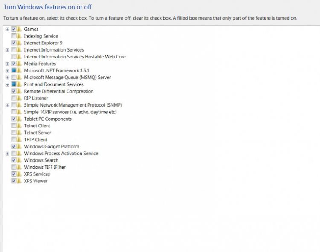This screenshot has width=320, height=252.
Task: Select 'Internet Explorer 9' label
Action: click(x=43, y=43)
